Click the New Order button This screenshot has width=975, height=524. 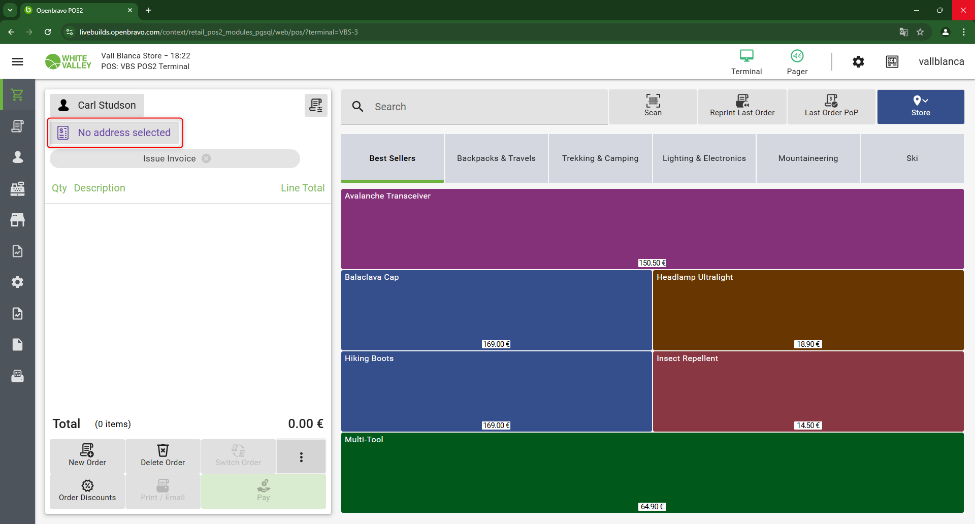click(x=87, y=456)
